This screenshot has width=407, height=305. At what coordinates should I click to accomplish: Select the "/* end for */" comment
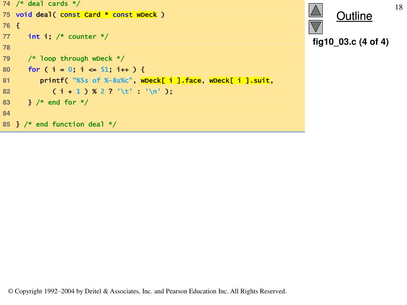(62, 102)
